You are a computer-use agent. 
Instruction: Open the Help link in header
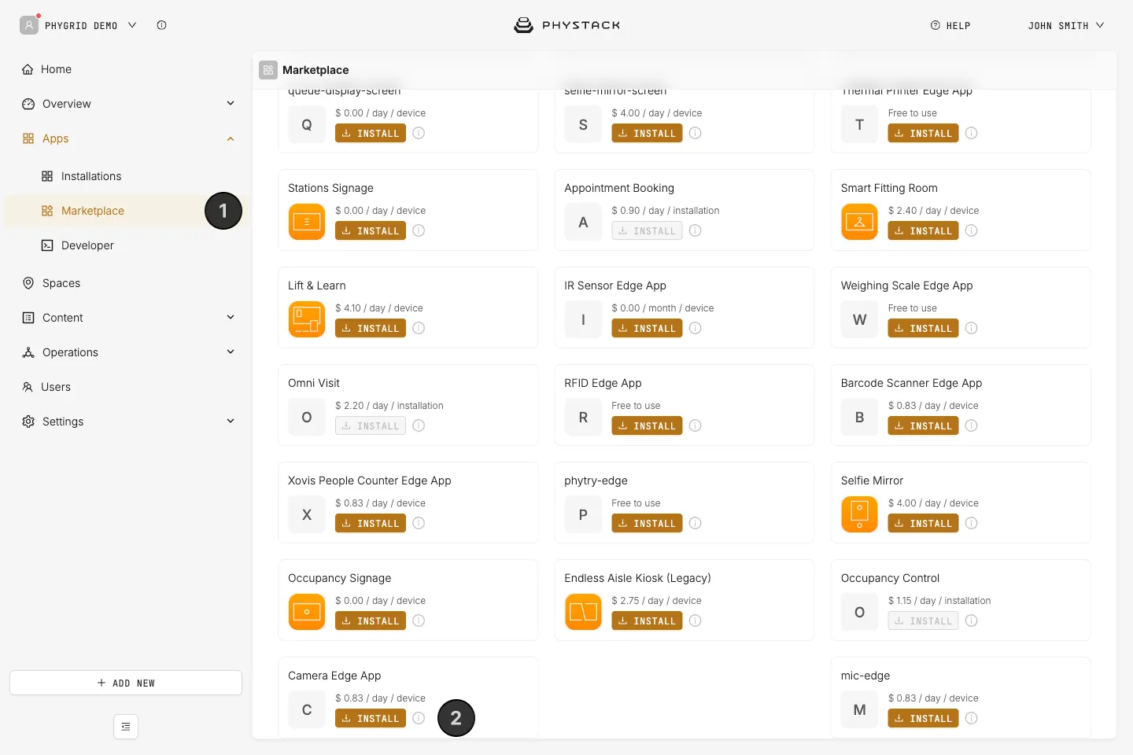(x=950, y=25)
